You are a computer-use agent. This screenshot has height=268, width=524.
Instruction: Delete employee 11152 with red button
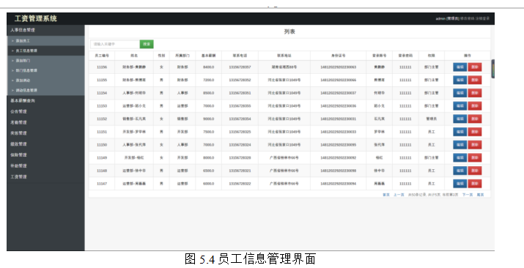pos(475,119)
